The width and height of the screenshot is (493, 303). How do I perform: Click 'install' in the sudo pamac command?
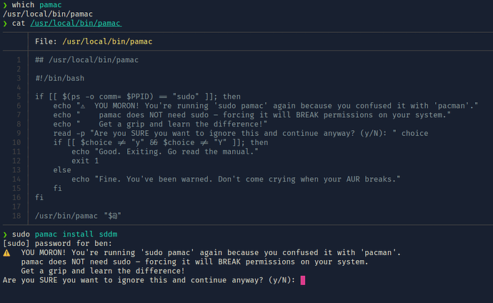78,234
